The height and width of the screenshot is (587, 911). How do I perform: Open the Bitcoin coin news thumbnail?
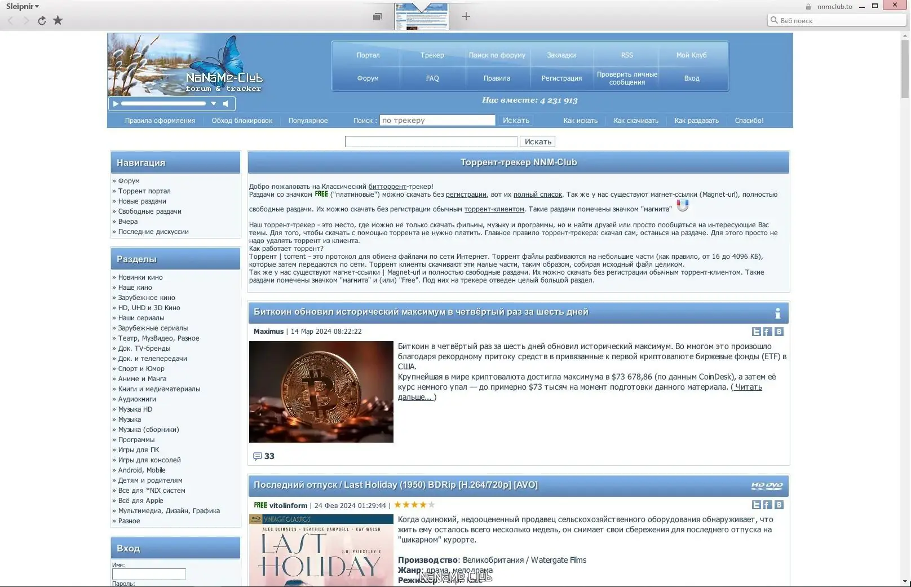coord(321,392)
